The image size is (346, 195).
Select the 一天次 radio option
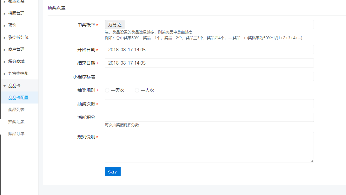pyautogui.click(x=107, y=90)
